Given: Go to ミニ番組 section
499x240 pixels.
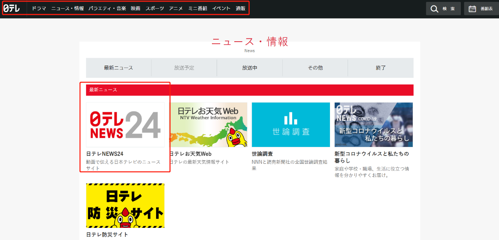Looking at the screenshot, I should tap(197, 8).
